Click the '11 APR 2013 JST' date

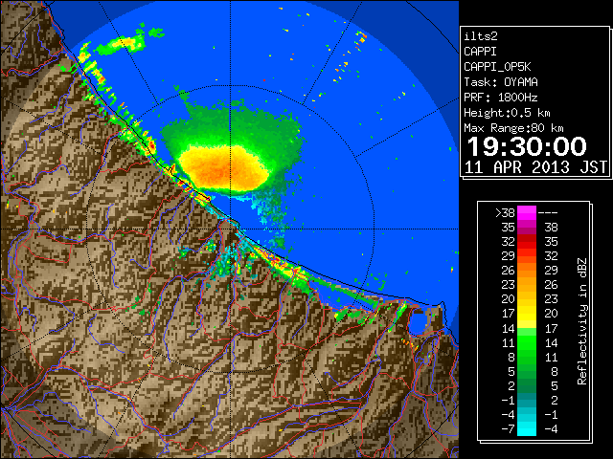[536, 167]
